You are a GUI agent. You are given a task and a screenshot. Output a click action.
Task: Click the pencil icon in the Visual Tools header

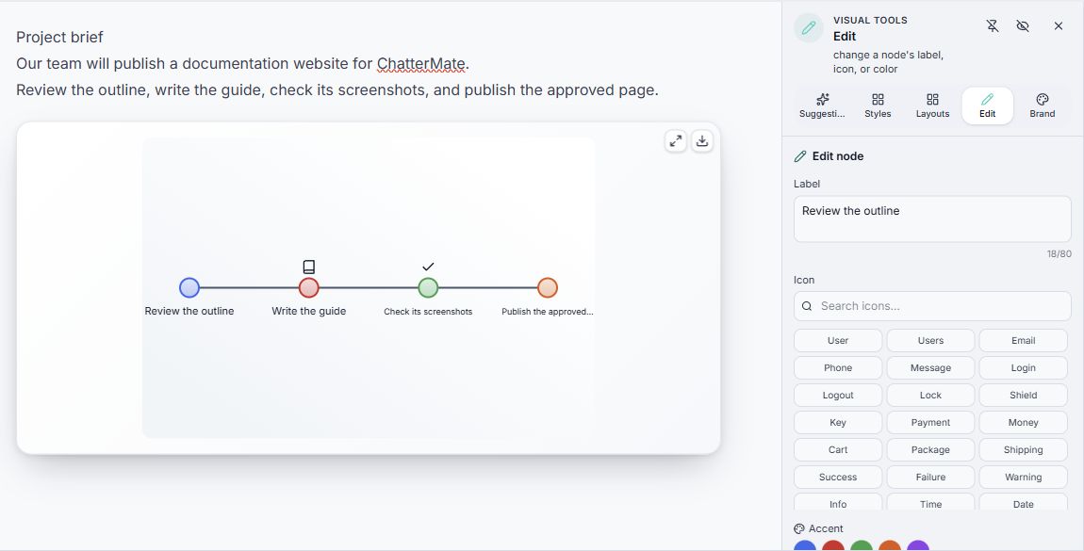tap(808, 27)
